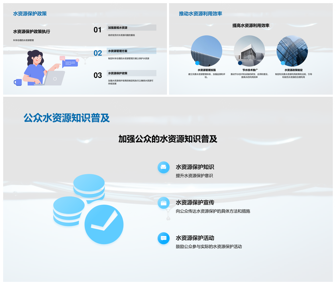Click the 水资源管理方案 heading bar

pyautogui.click(x=131, y=51)
